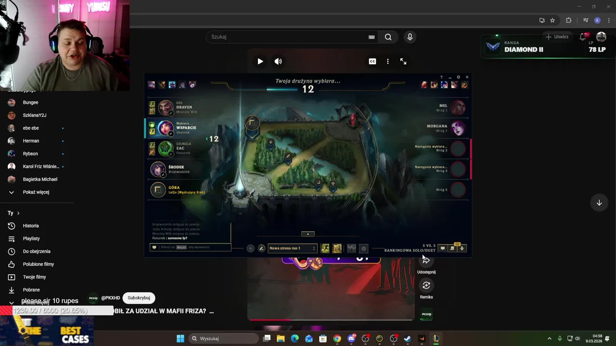The width and height of the screenshot is (616, 346).
Task: Open chat panel icon in League client
Action: point(443,248)
